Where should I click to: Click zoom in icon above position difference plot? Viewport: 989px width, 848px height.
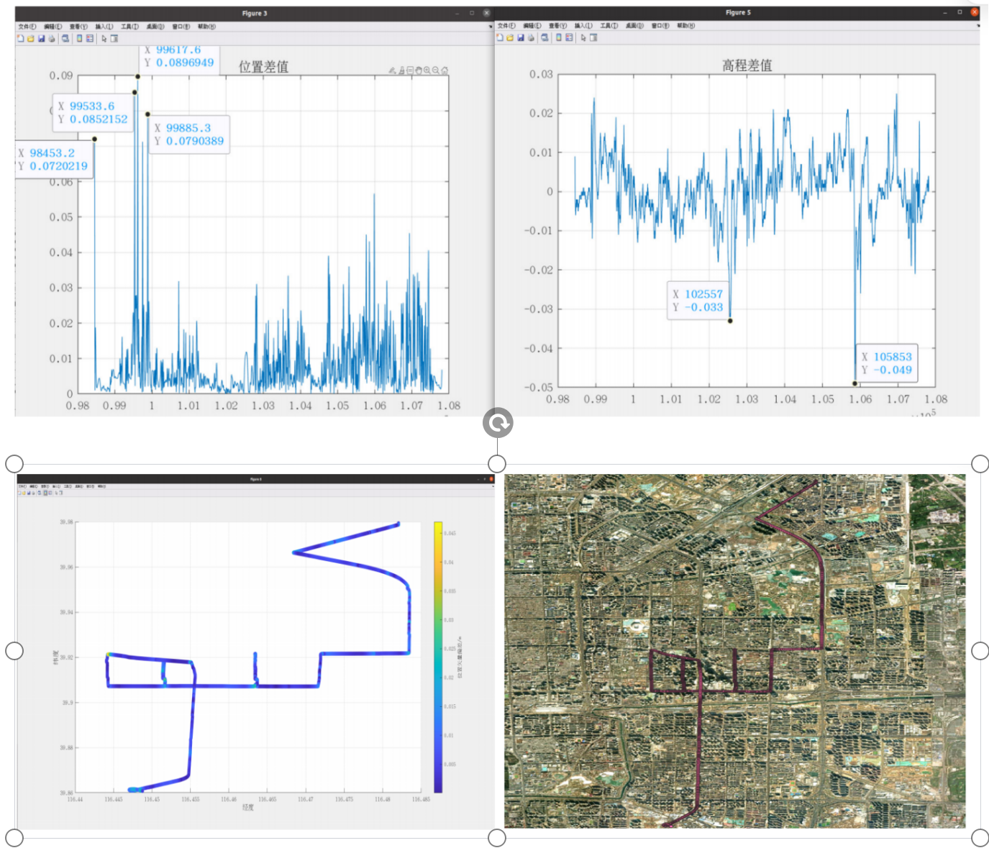[x=427, y=70]
